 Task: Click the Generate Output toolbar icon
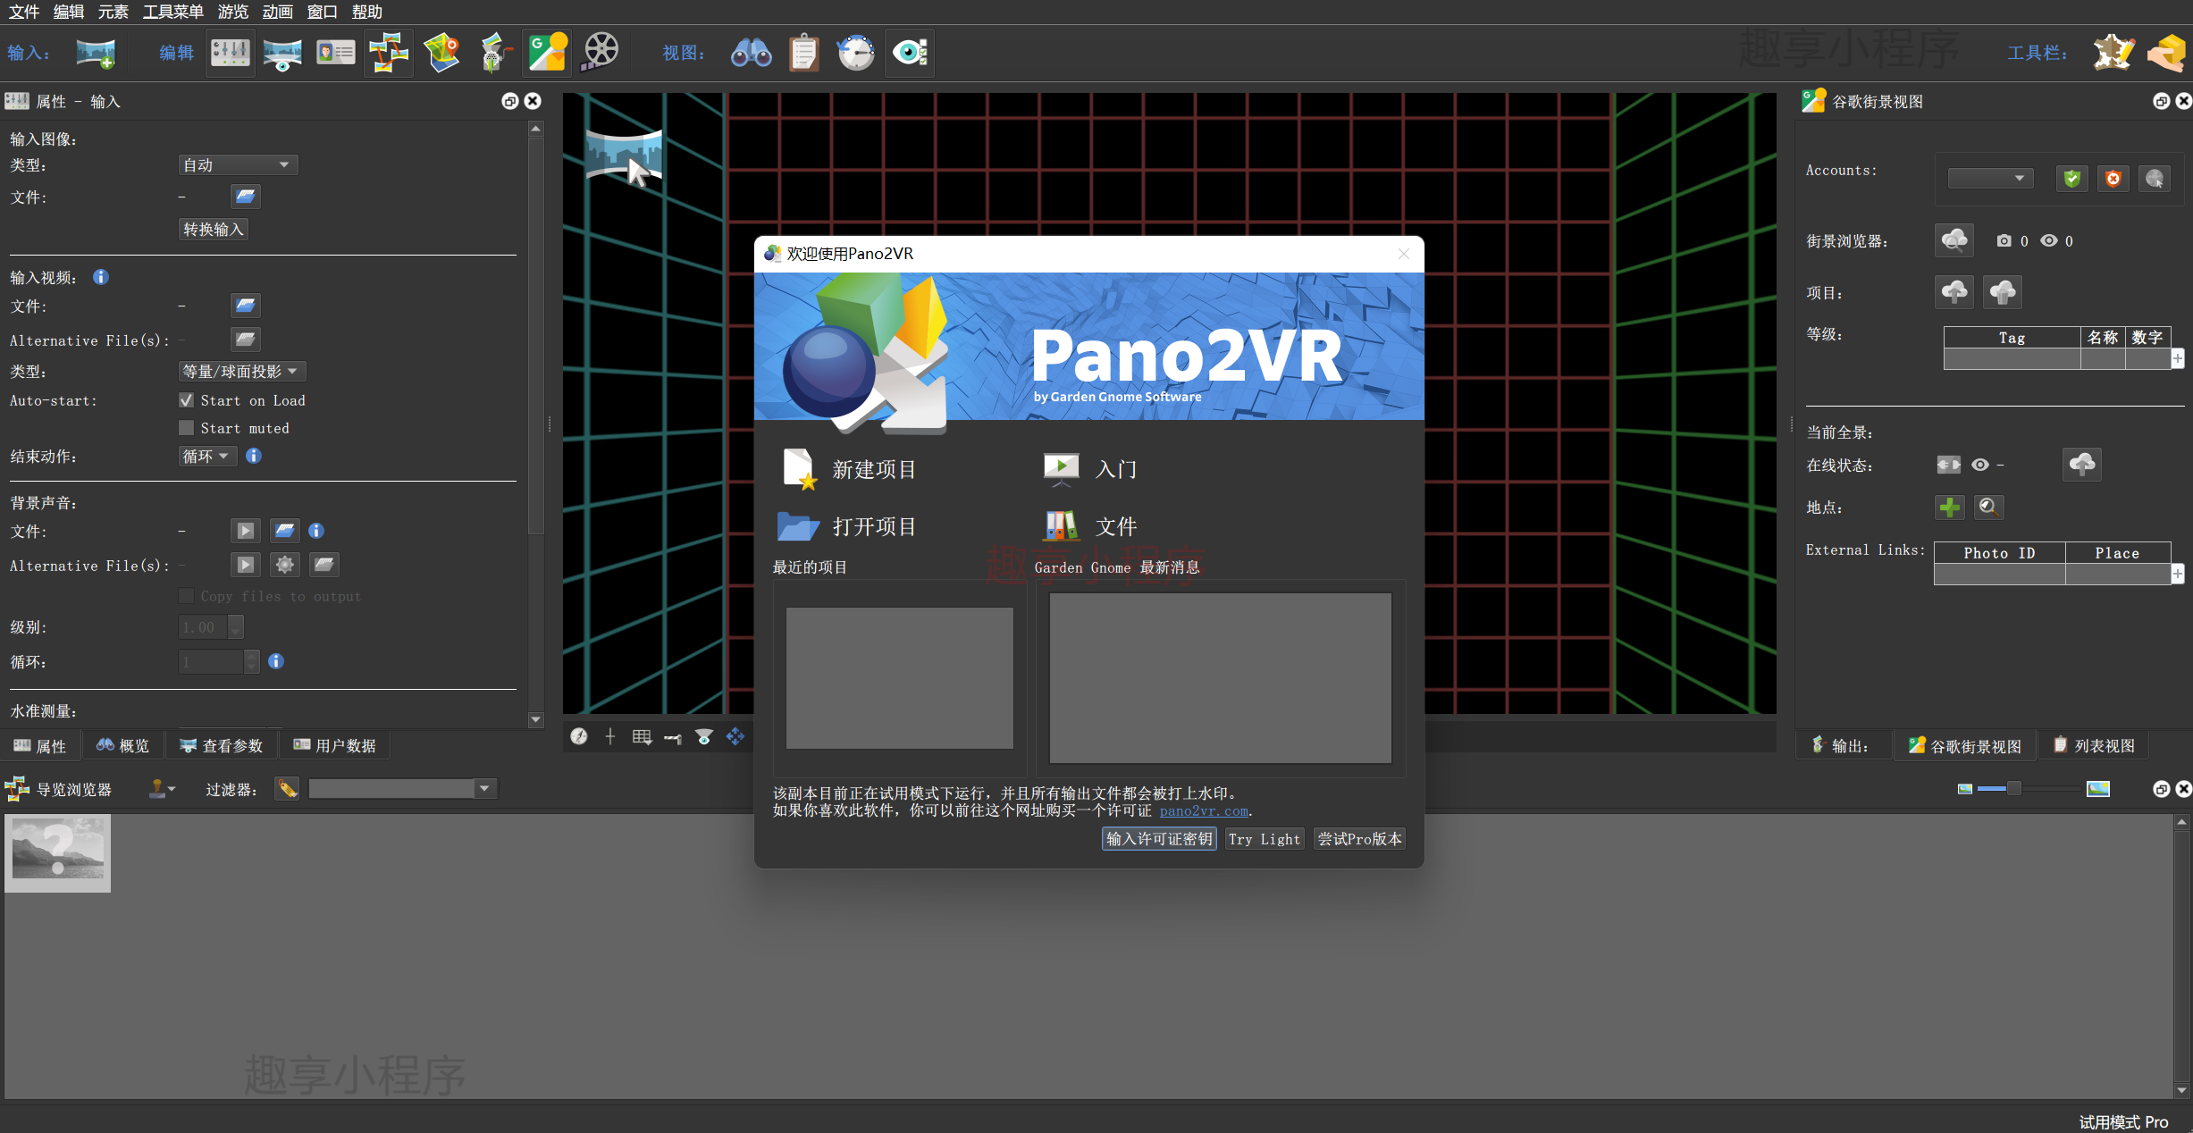pos(2168,54)
